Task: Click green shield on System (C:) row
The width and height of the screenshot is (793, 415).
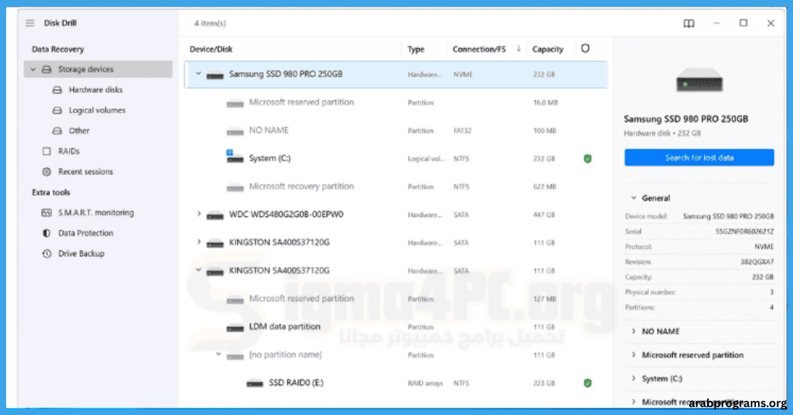Action: 587,159
